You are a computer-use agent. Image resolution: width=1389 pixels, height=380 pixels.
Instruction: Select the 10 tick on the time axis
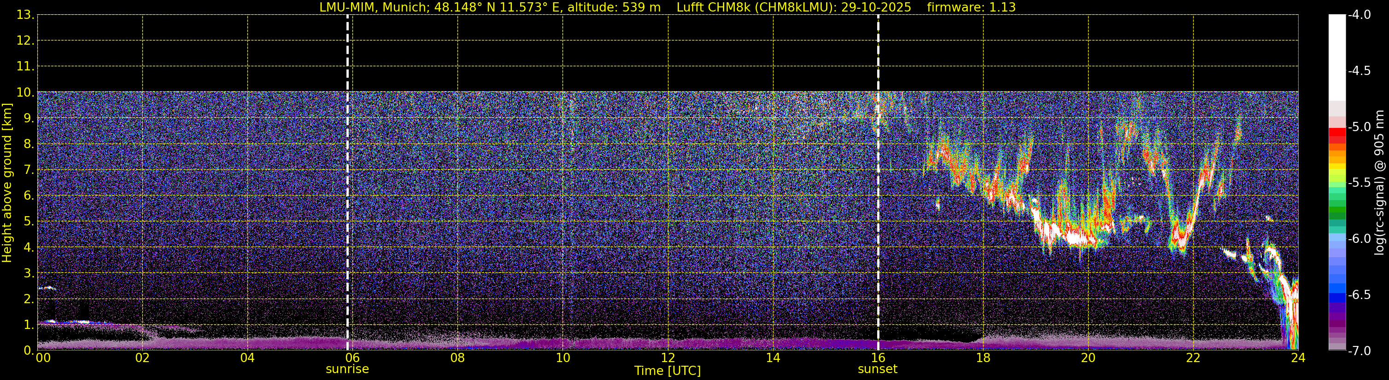tap(563, 358)
